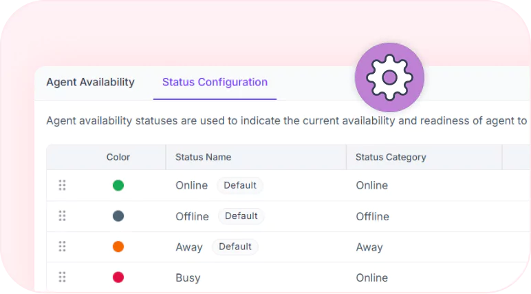Viewport: 531px width, 294px height.
Task: Click the Default badge beside Away
Action: point(235,246)
